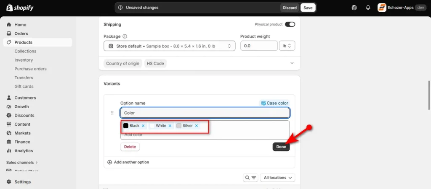The image size is (431, 189).
Task: Remove the Black color value
Action: [143, 126]
